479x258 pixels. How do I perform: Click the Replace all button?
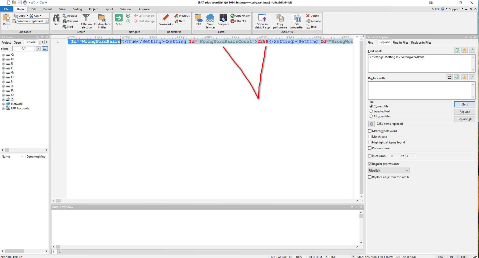[464, 119]
